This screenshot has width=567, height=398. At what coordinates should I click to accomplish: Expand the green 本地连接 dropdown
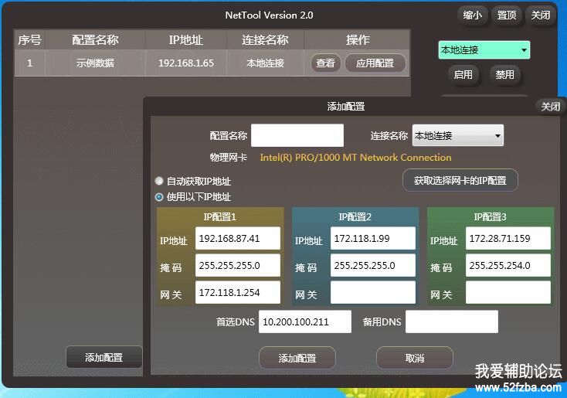click(x=484, y=50)
